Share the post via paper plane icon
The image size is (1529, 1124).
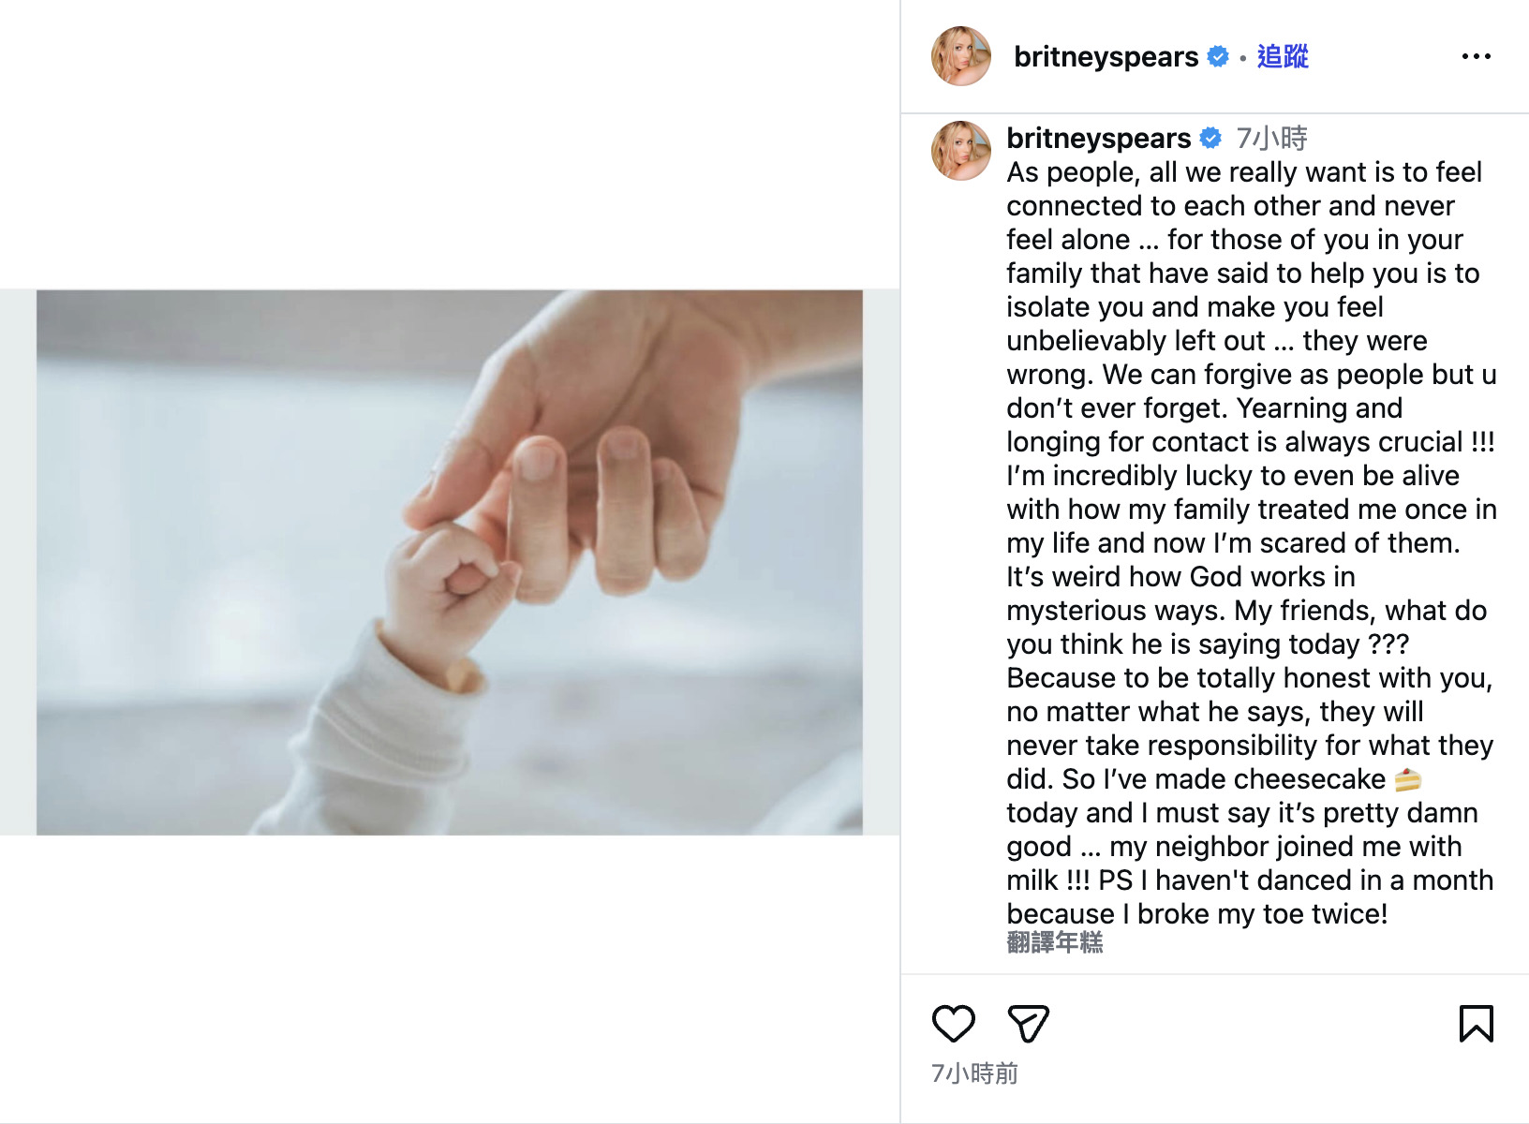[1028, 1024]
